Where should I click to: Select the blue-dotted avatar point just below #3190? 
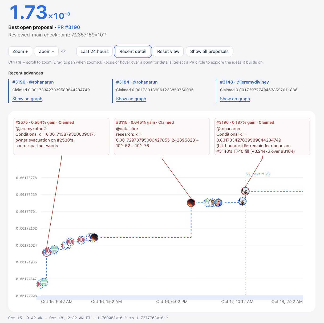coord(242,201)
